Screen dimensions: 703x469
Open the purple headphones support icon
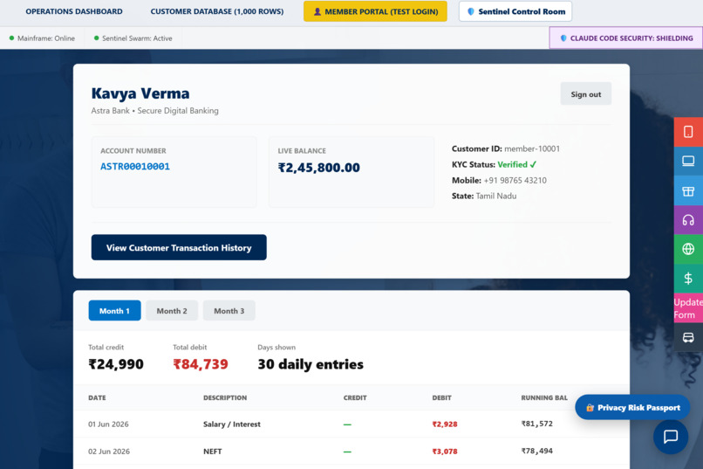(x=688, y=220)
